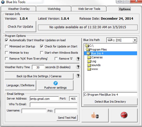Uncheck Automatically Start Weather Updates on load

click(x=7, y=40)
